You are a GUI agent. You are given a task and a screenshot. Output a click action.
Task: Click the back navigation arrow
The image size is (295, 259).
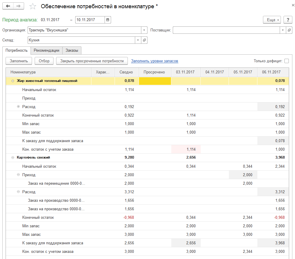(8, 6)
